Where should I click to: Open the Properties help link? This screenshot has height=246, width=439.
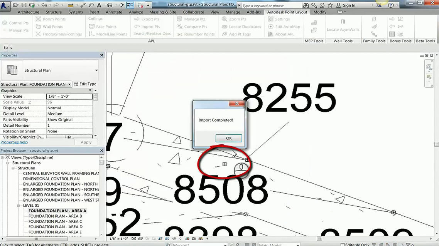tap(14, 142)
